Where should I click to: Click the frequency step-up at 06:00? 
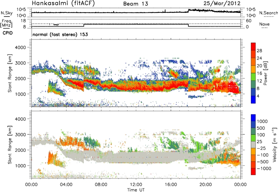coord(84,25)
